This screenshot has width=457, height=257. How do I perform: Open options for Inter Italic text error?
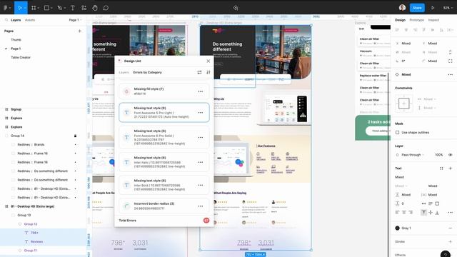[201, 162]
